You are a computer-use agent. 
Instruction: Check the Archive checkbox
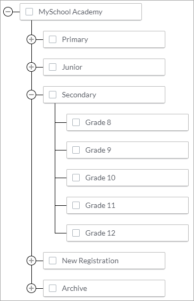pyautogui.click(x=53, y=288)
